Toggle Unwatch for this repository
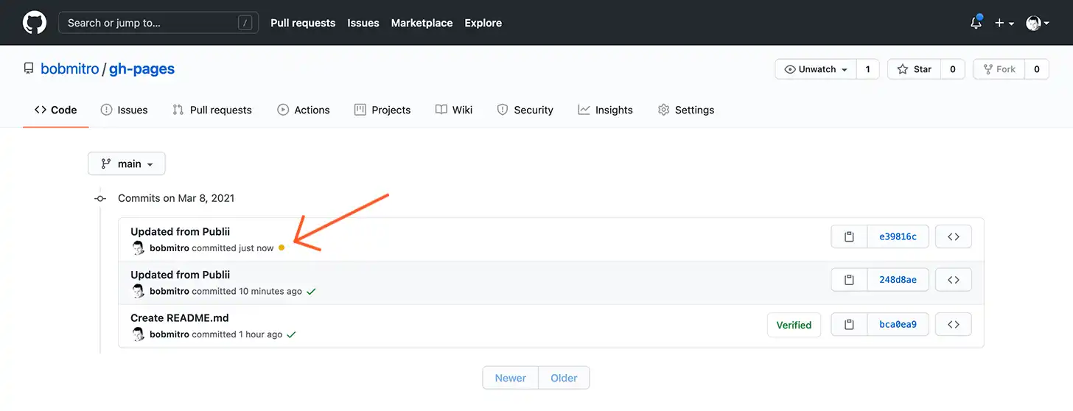Image resolution: width=1073 pixels, height=411 pixels. (815, 69)
